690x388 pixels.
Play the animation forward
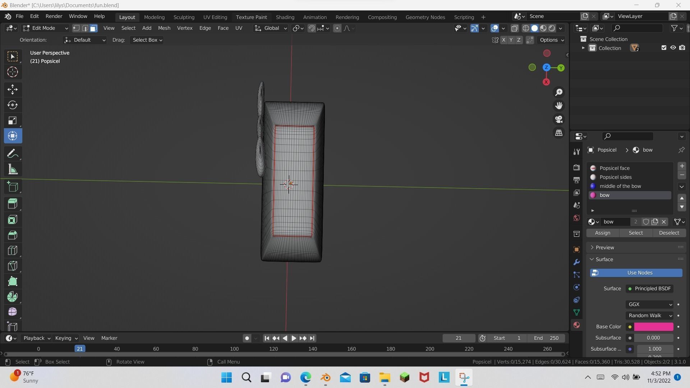click(294, 338)
